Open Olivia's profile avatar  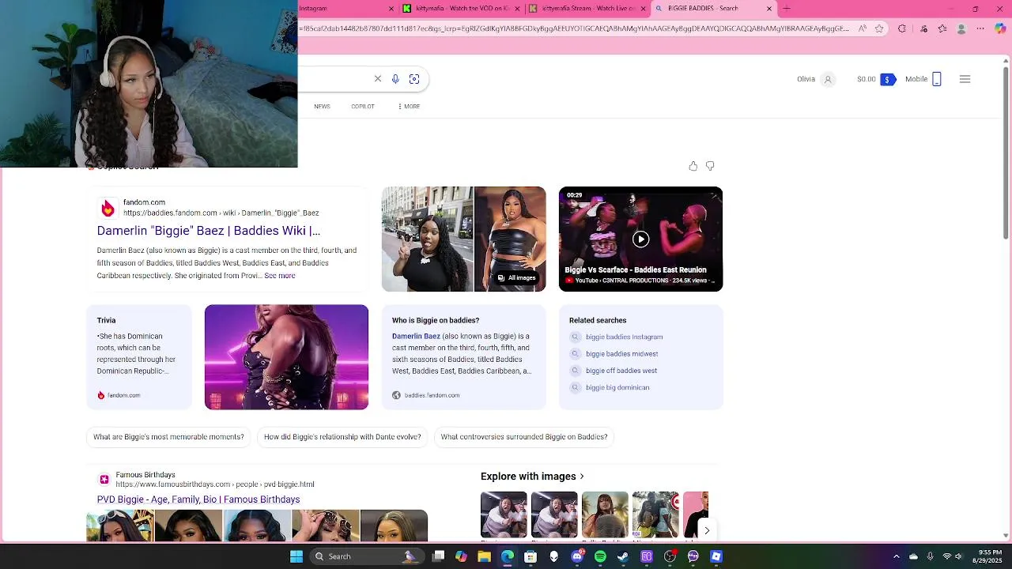click(x=828, y=79)
